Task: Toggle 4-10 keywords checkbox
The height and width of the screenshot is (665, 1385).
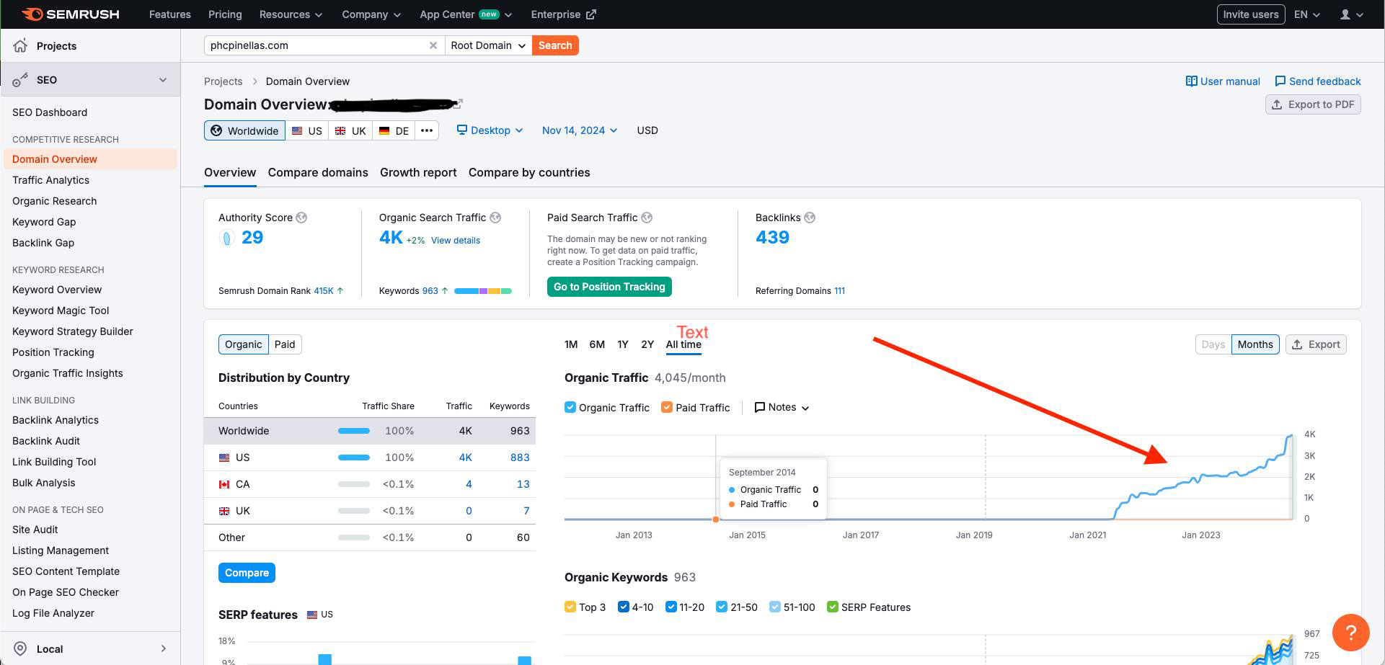Action: [624, 607]
